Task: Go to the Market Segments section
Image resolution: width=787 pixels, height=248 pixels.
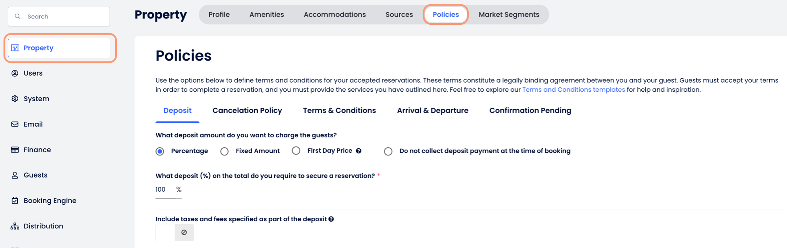Action: 509,15
